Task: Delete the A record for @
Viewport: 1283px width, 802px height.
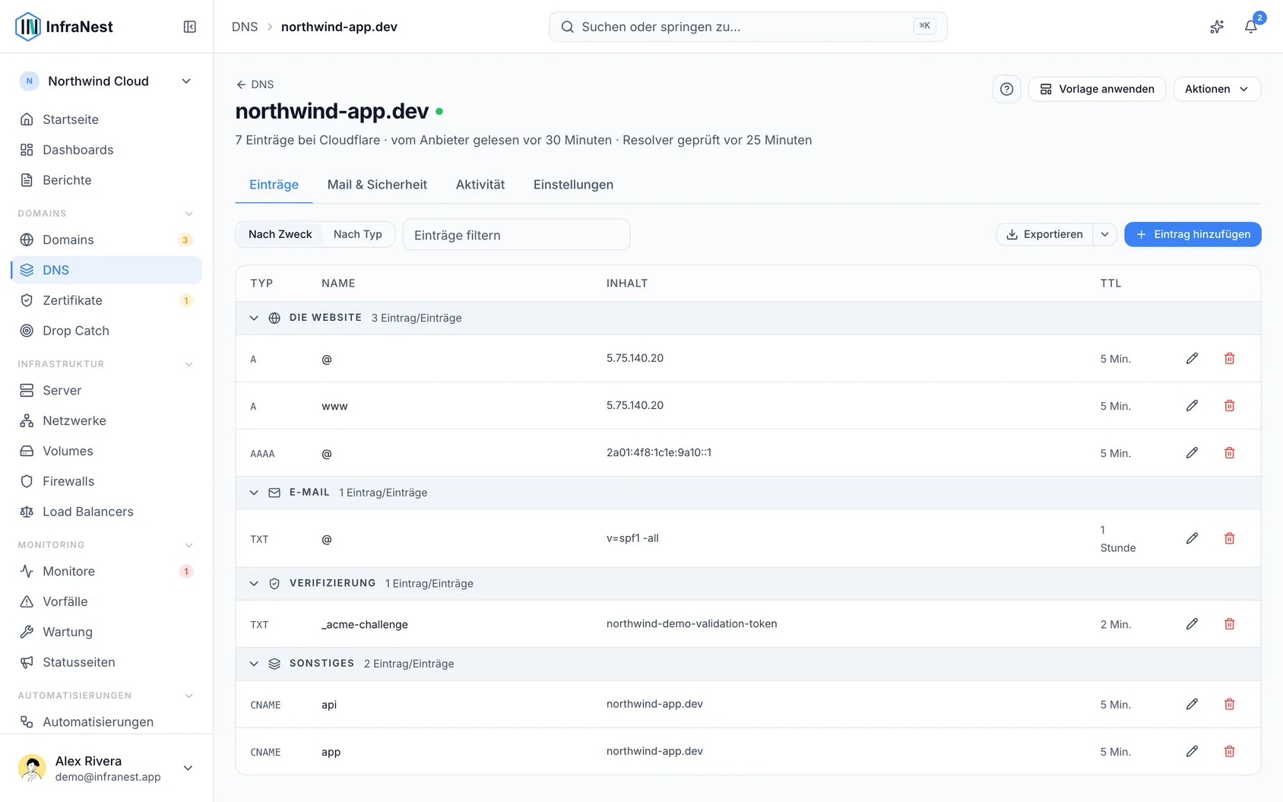Action: click(x=1229, y=358)
